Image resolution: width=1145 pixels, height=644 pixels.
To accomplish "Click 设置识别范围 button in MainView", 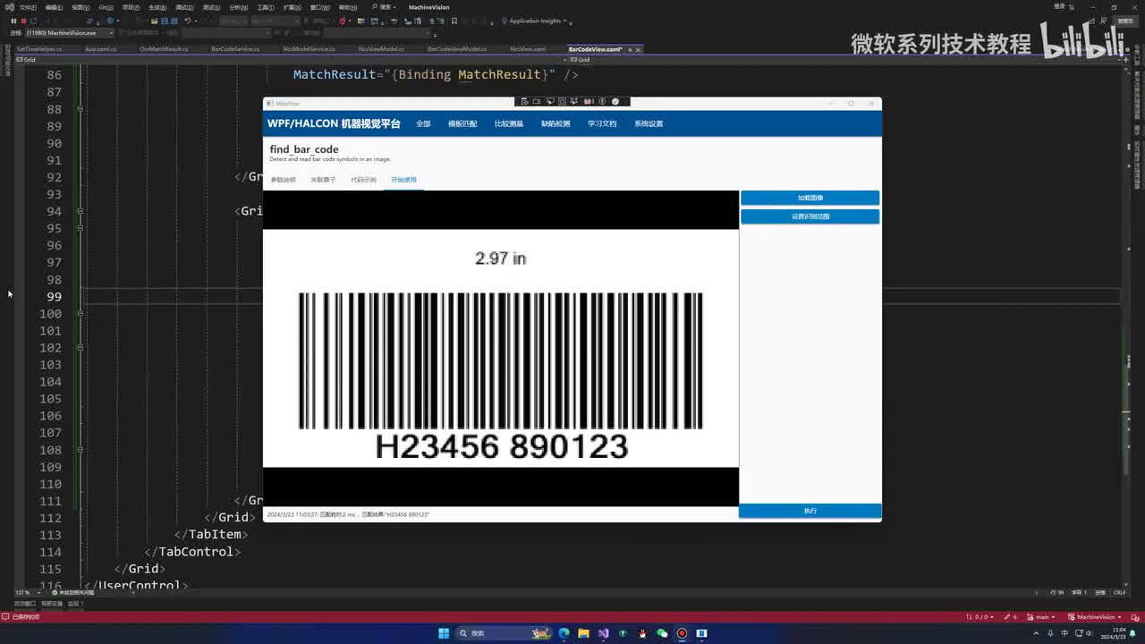I will [810, 216].
